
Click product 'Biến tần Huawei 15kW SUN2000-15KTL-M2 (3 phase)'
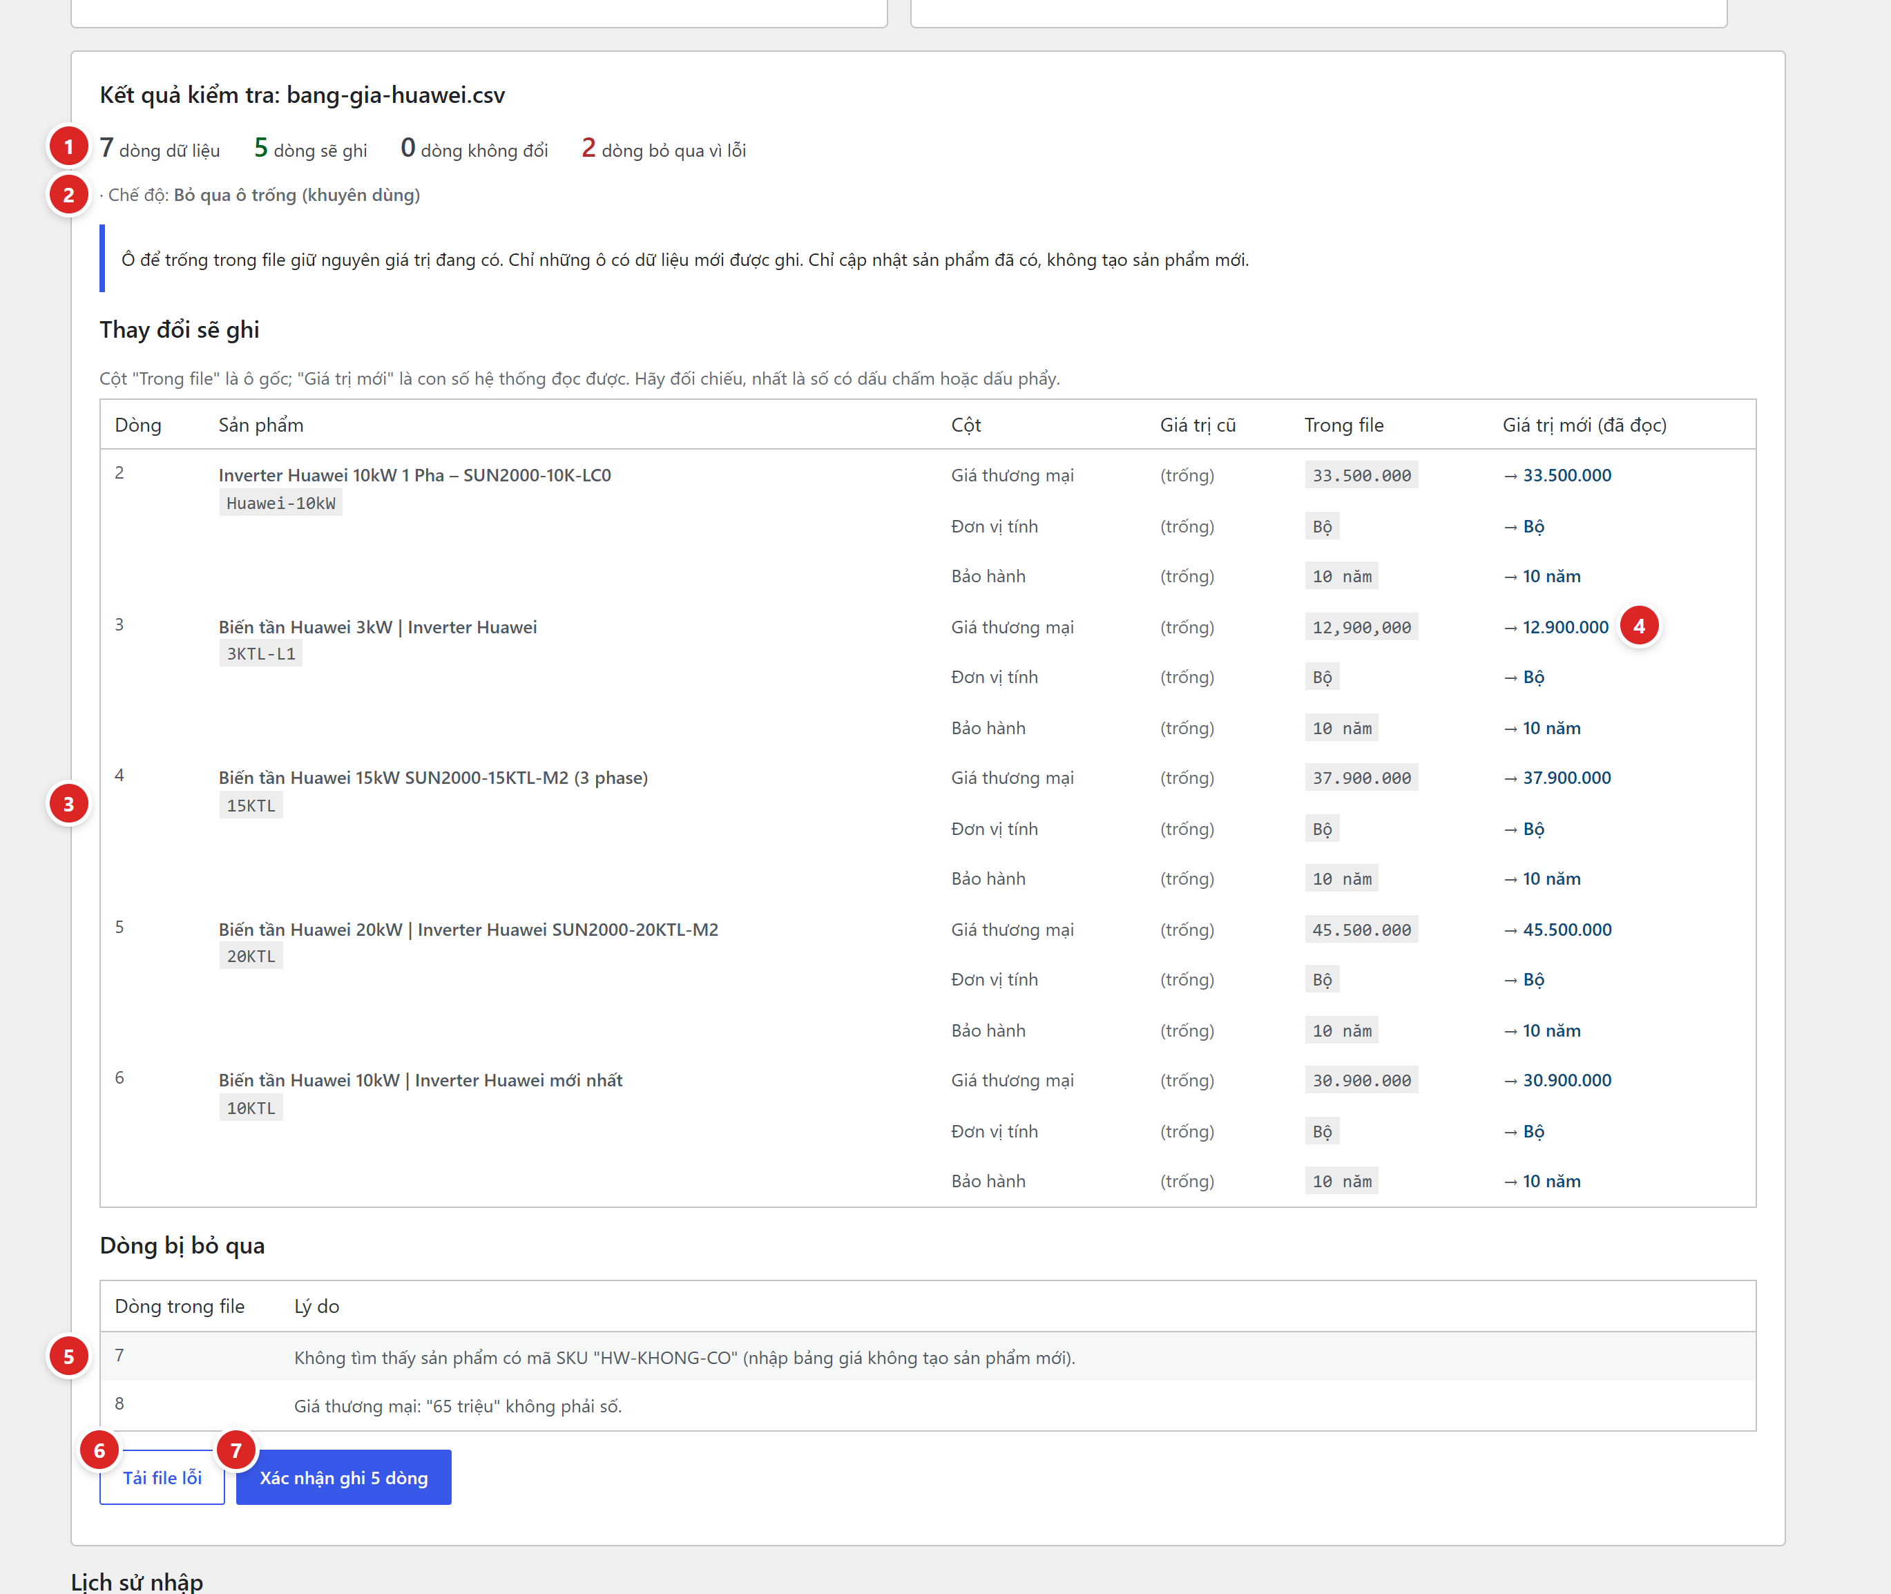pos(433,778)
